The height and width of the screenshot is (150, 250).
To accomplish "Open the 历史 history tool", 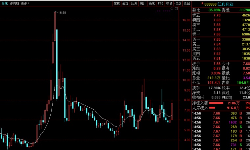I will 134,3.
